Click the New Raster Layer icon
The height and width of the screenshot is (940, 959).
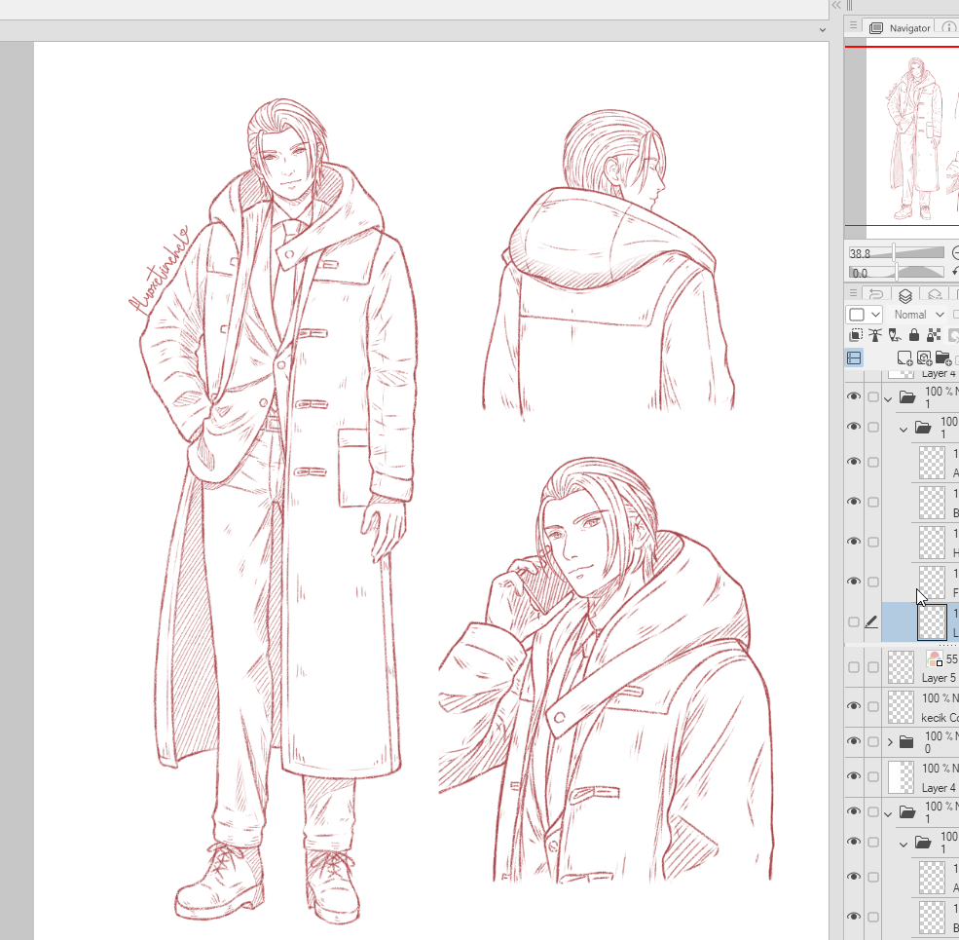pos(904,358)
